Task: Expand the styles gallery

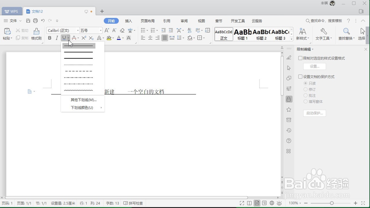Action: coord(292,39)
